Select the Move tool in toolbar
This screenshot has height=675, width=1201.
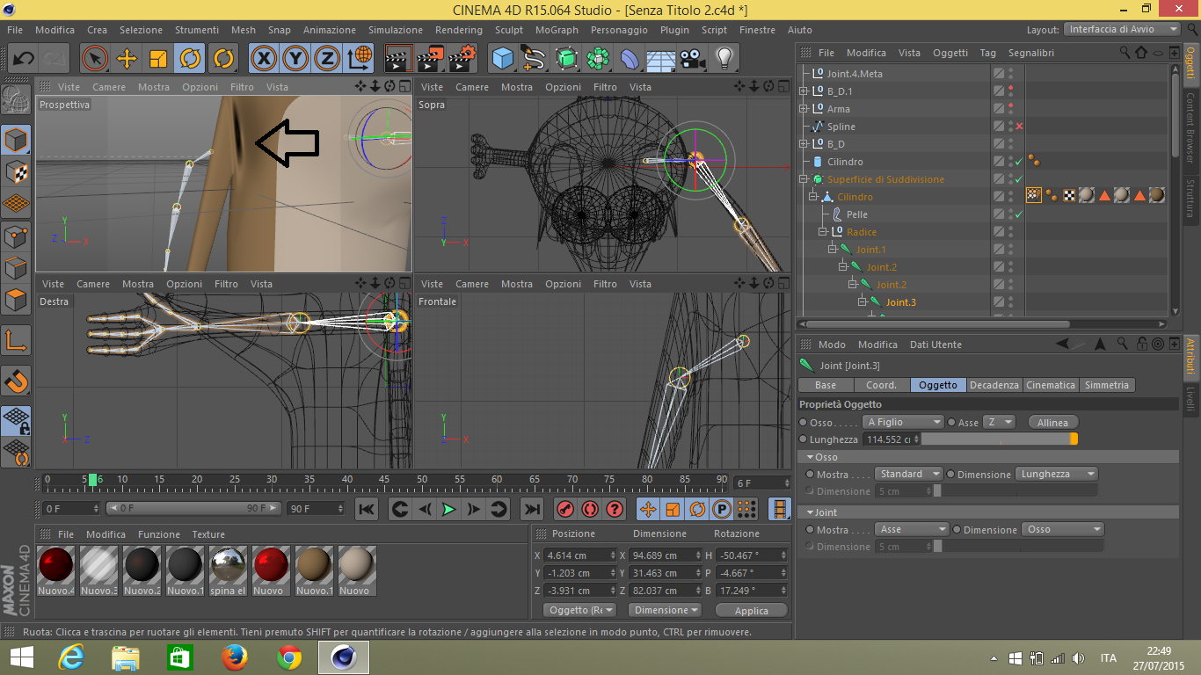point(127,59)
